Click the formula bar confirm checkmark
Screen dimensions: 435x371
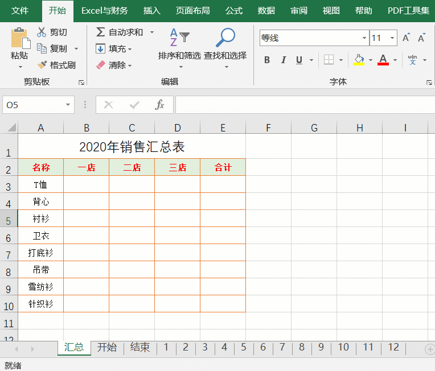(134, 105)
